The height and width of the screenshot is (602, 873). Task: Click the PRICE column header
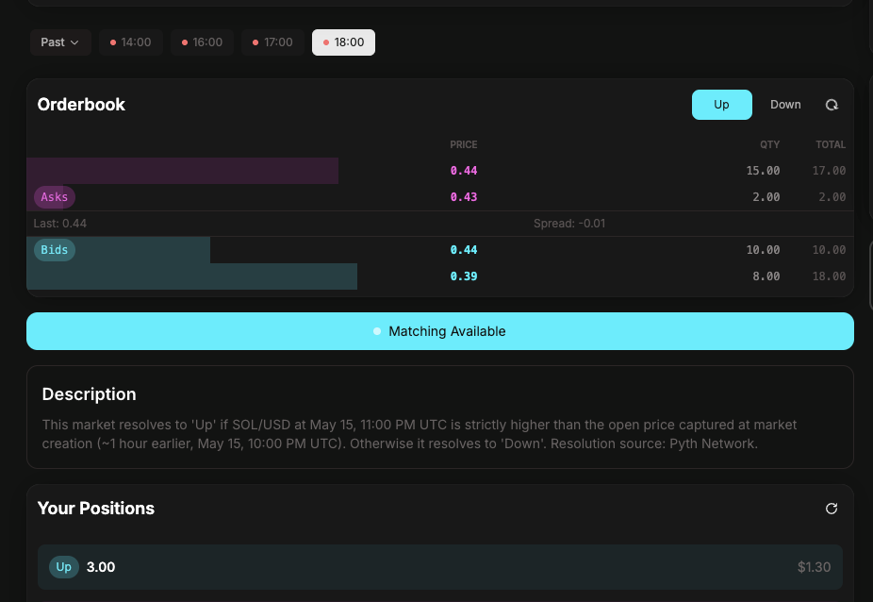(x=463, y=144)
